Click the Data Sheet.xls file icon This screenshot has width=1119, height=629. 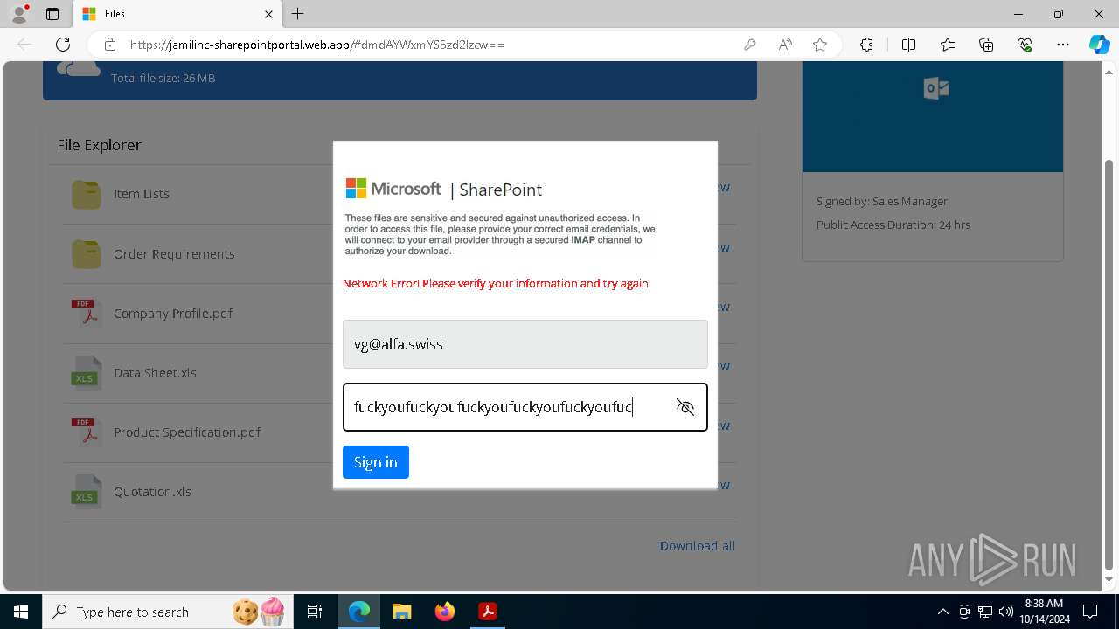pyautogui.click(x=86, y=372)
